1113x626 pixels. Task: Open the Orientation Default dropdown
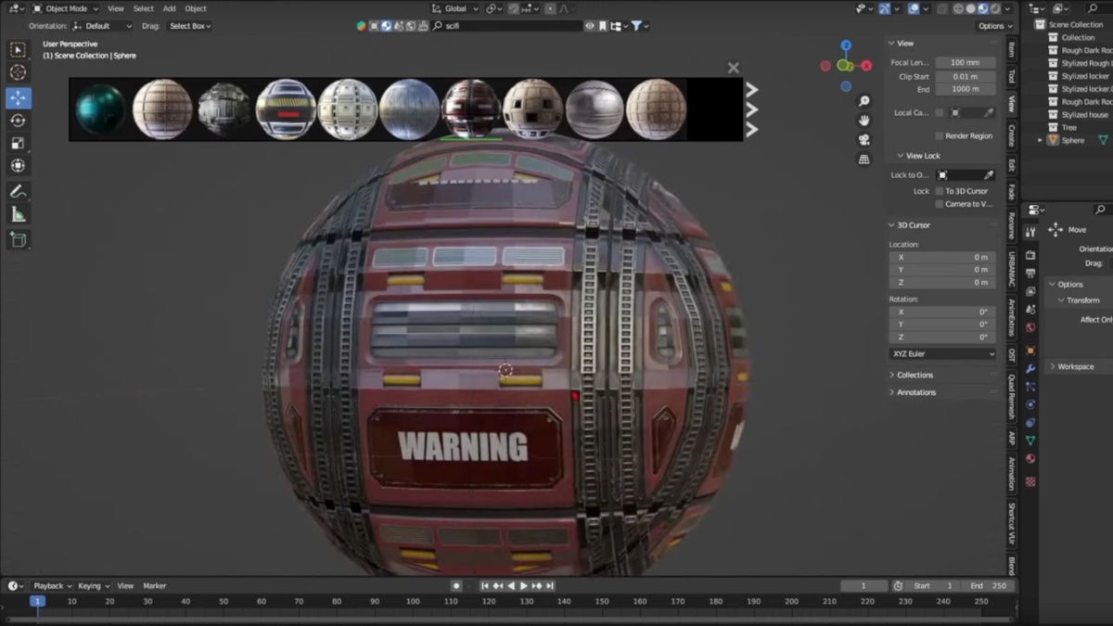click(x=101, y=26)
